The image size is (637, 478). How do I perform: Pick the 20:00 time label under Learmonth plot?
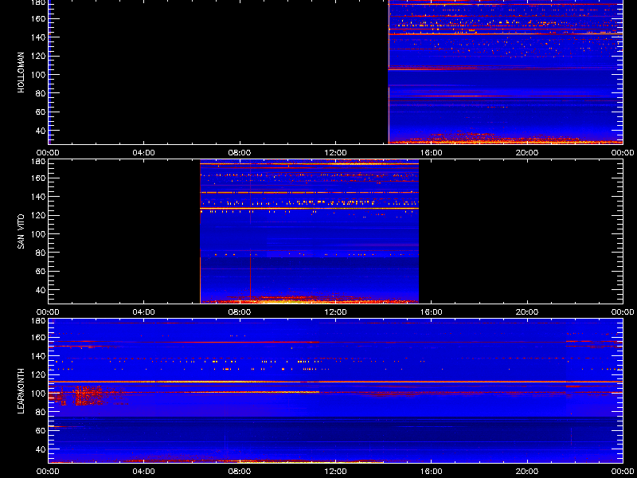pyautogui.click(x=527, y=472)
